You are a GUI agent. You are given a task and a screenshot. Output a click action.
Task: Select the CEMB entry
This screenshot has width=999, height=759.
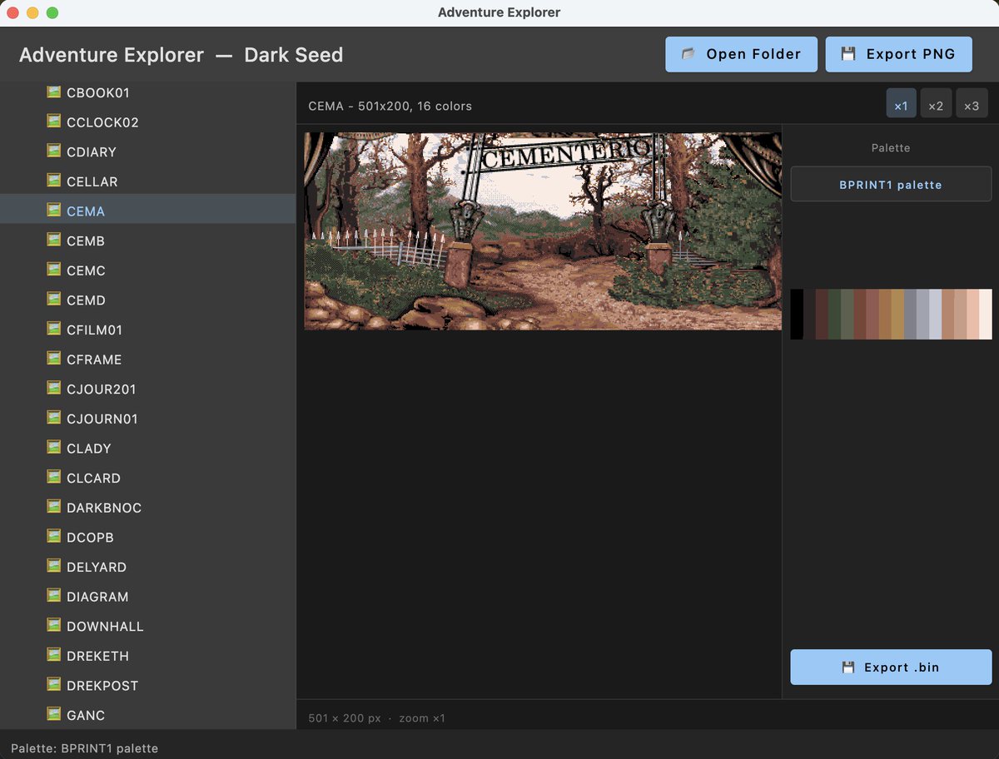(x=147, y=241)
